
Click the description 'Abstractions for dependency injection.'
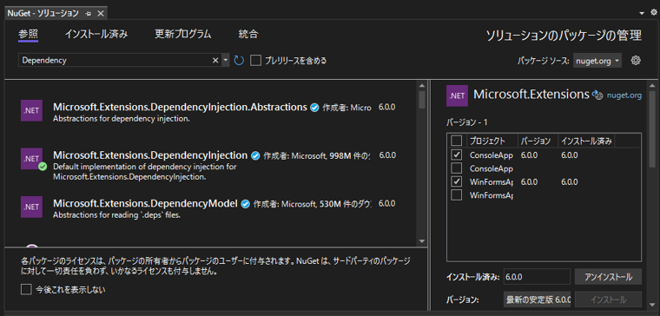pos(122,119)
